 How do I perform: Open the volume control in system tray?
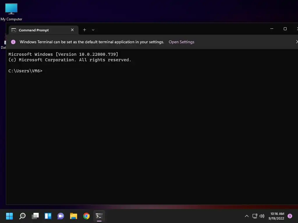click(x=262, y=216)
